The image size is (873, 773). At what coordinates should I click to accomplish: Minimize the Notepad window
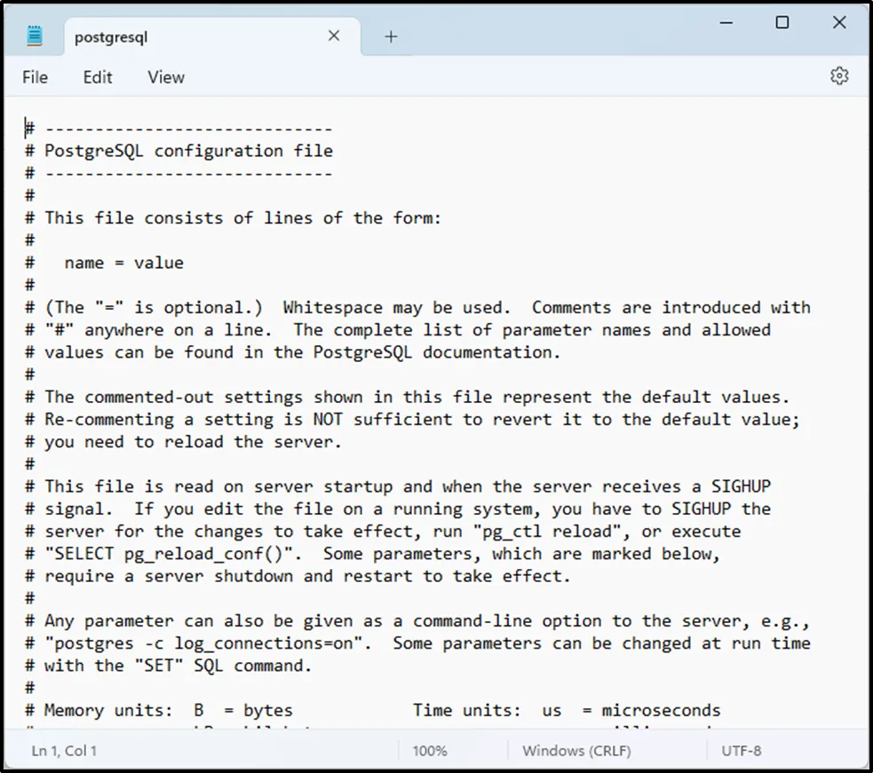725,23
